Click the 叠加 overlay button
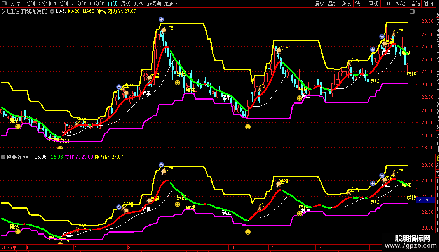The width and height of the screenshot is (439, 252). tap(333, 3)
